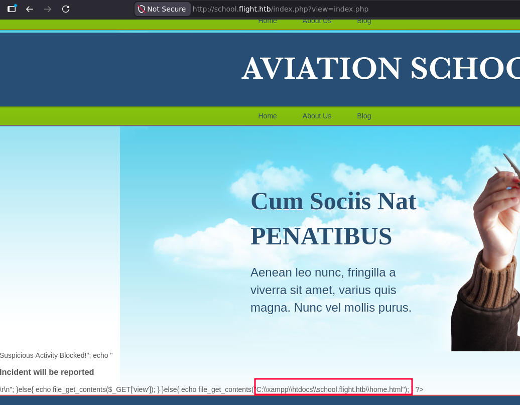
Task: Click the 'Cum Sociis Nat' heading
Action: tap(333, 201)
